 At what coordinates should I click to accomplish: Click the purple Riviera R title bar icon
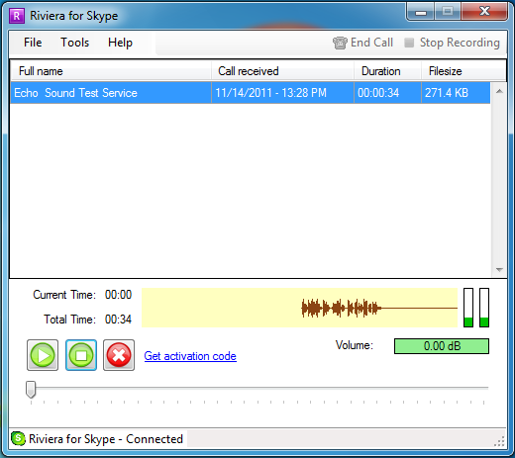pyautogui.click(x=17, y=16)
